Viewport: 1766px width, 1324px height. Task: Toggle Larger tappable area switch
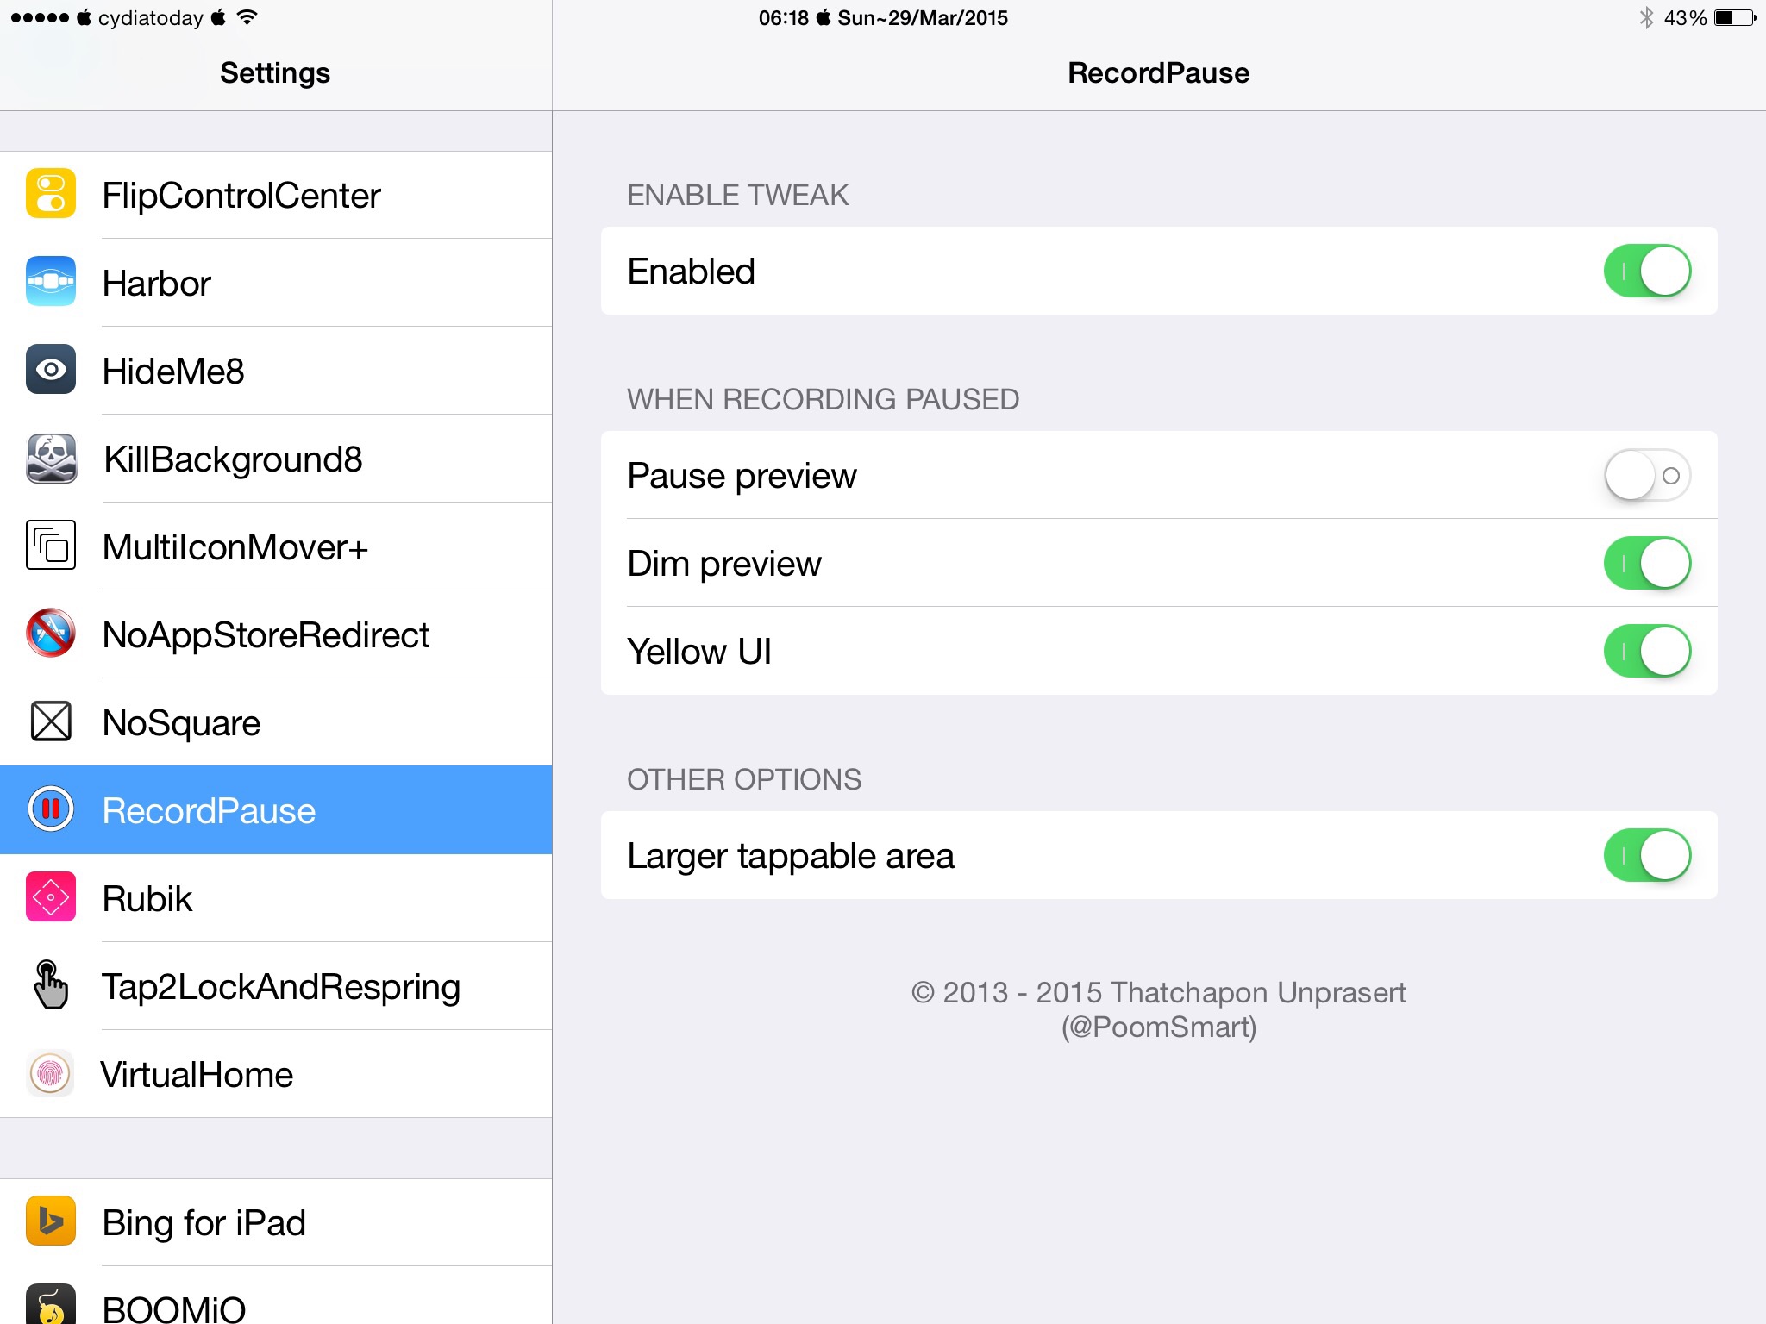pyautogui.click(x=1647, y=855)
